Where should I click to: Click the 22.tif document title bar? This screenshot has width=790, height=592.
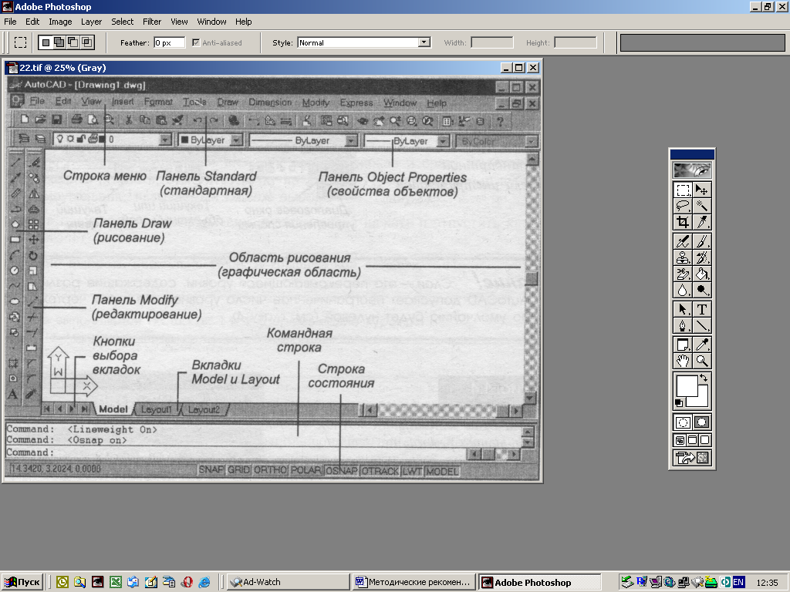pyautogui.click(x=273, y=68)
